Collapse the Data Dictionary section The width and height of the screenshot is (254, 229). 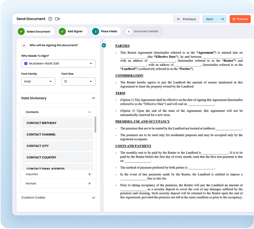(94, 98)
